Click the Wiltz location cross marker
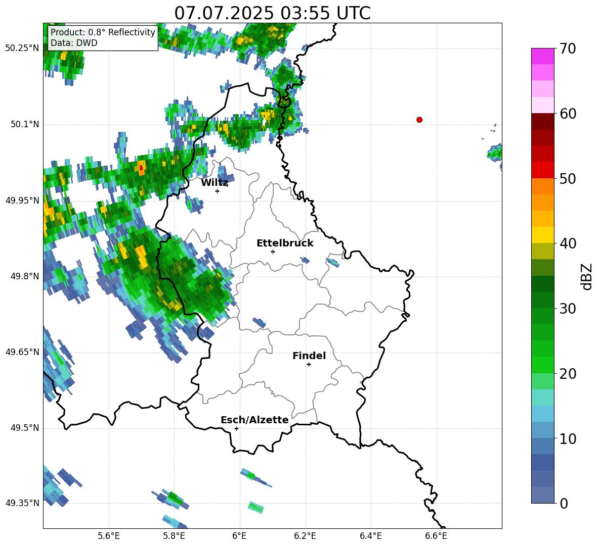 (217, 191)
